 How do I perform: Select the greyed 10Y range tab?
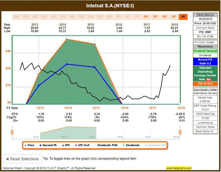[x=109, y=17]
